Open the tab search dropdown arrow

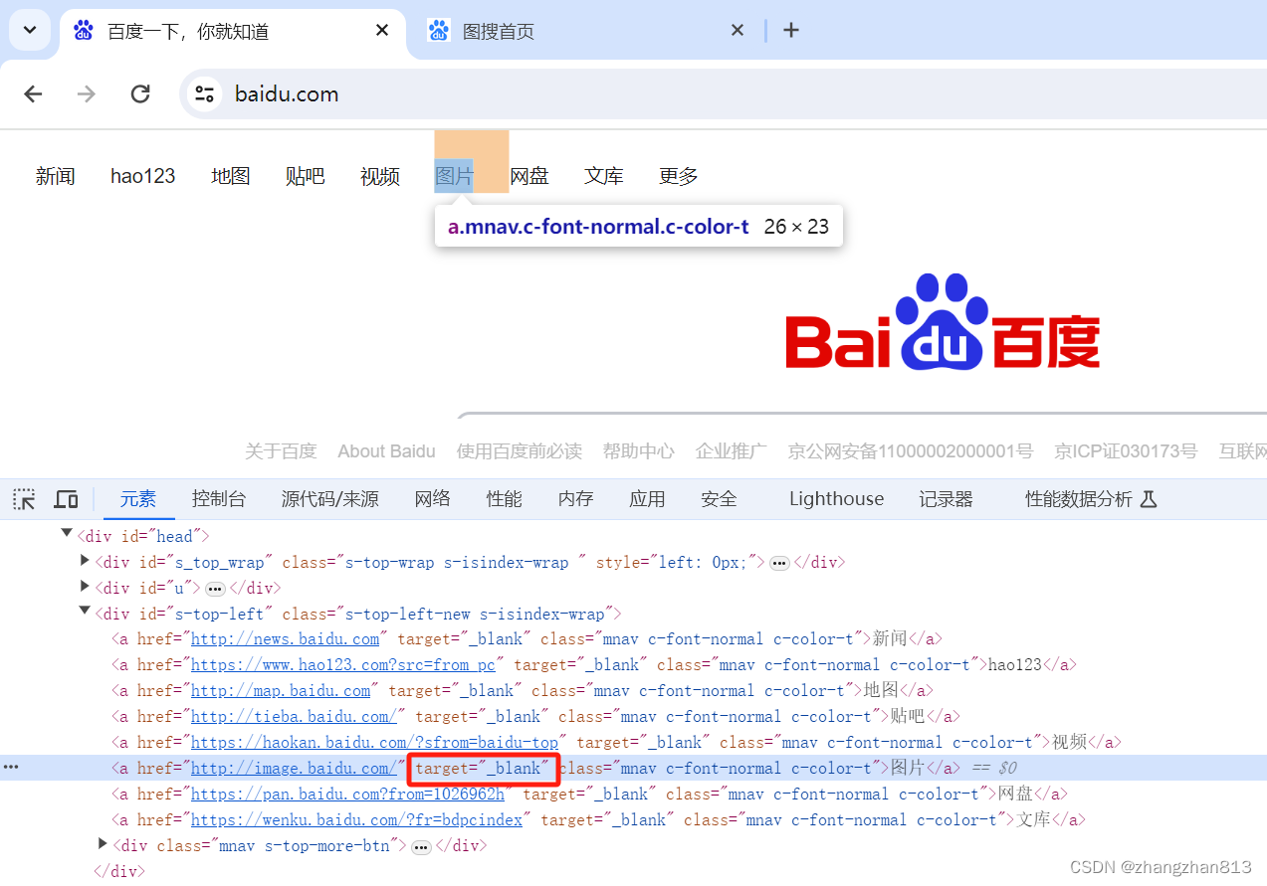pos(30,30)
